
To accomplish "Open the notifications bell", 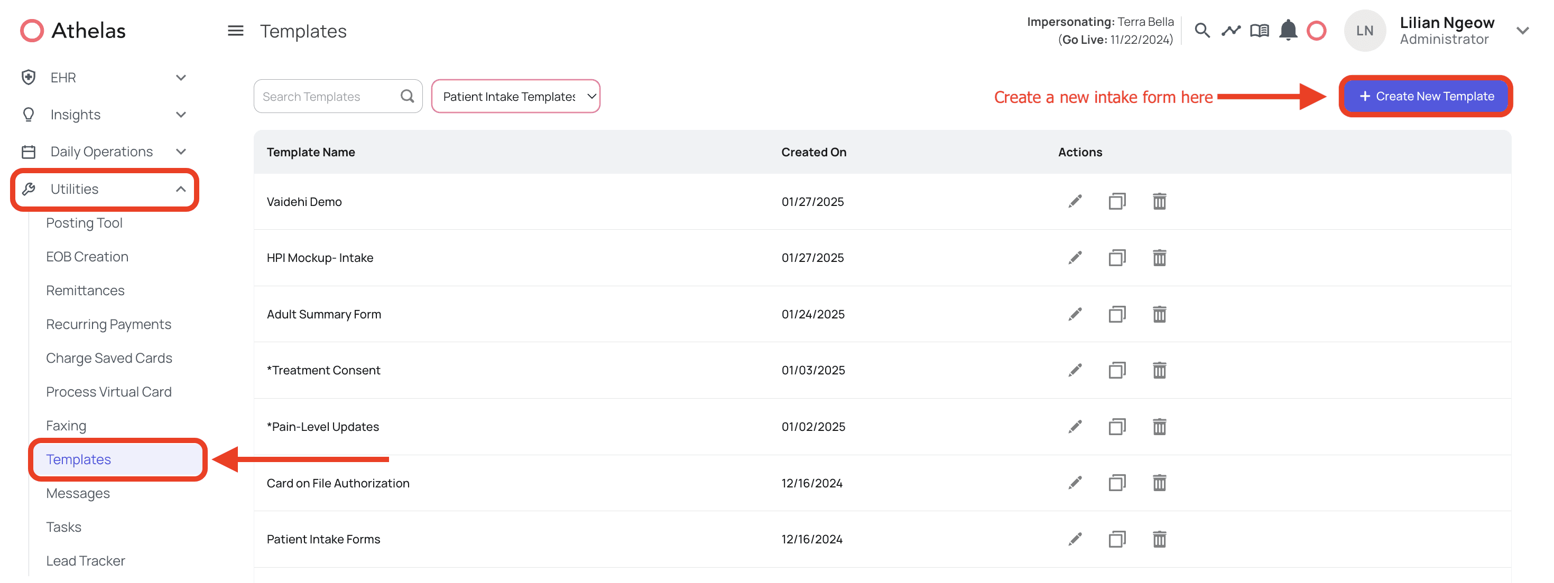I will (x=1288, y=30).
